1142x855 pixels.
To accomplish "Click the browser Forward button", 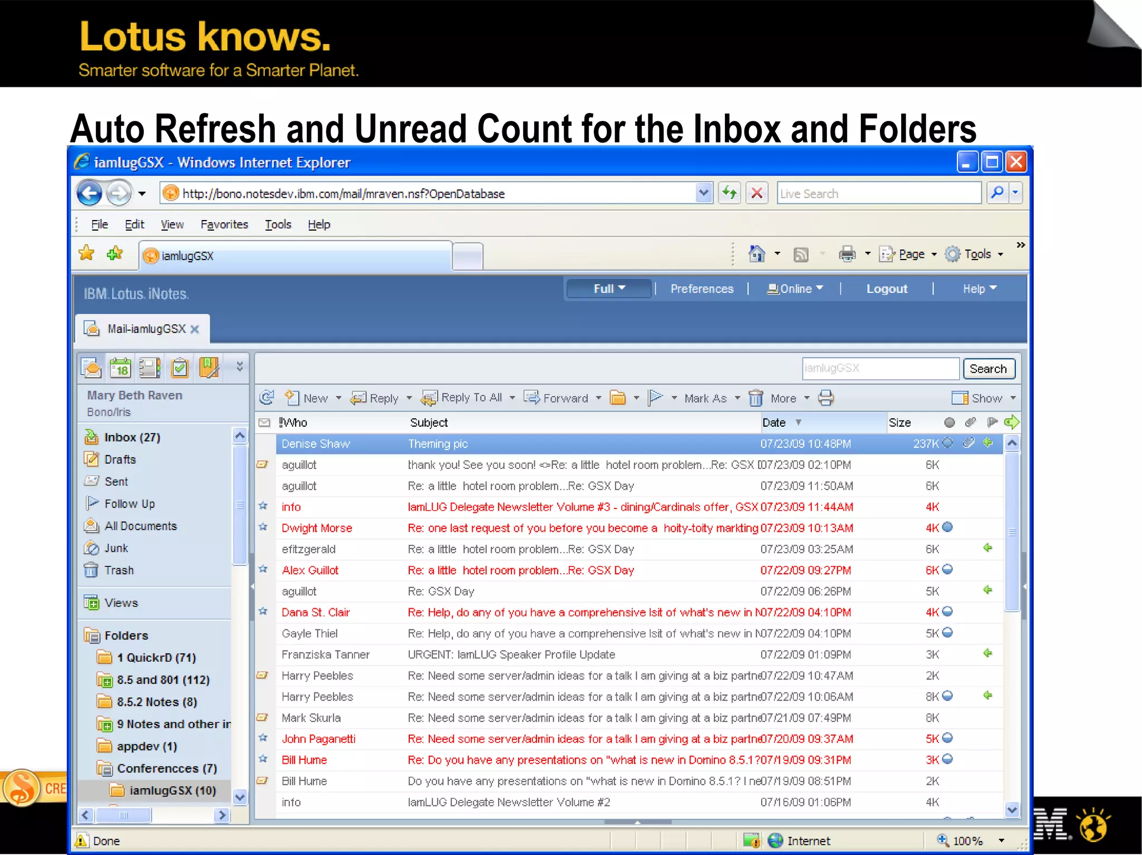I will coord(118,193).
